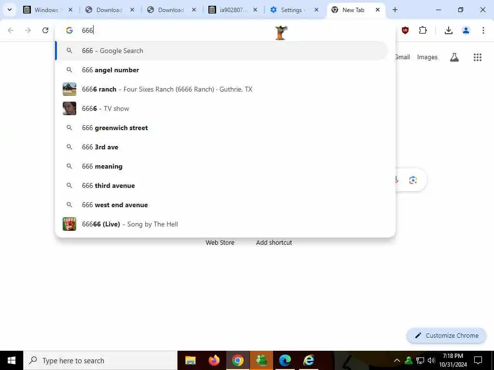Open the Downloads icon in toolbar
The height and width of the screenshot is (370, 494).
click(449, 30)
